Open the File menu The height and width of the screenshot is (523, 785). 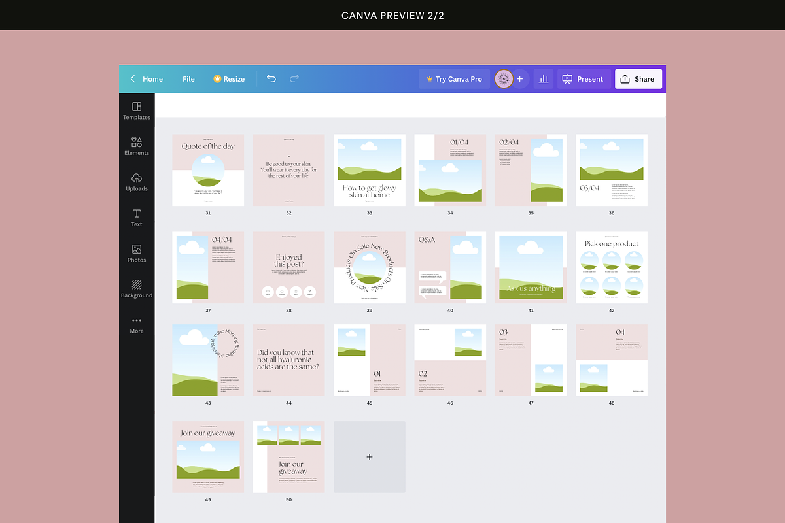[x=188, y=79]
